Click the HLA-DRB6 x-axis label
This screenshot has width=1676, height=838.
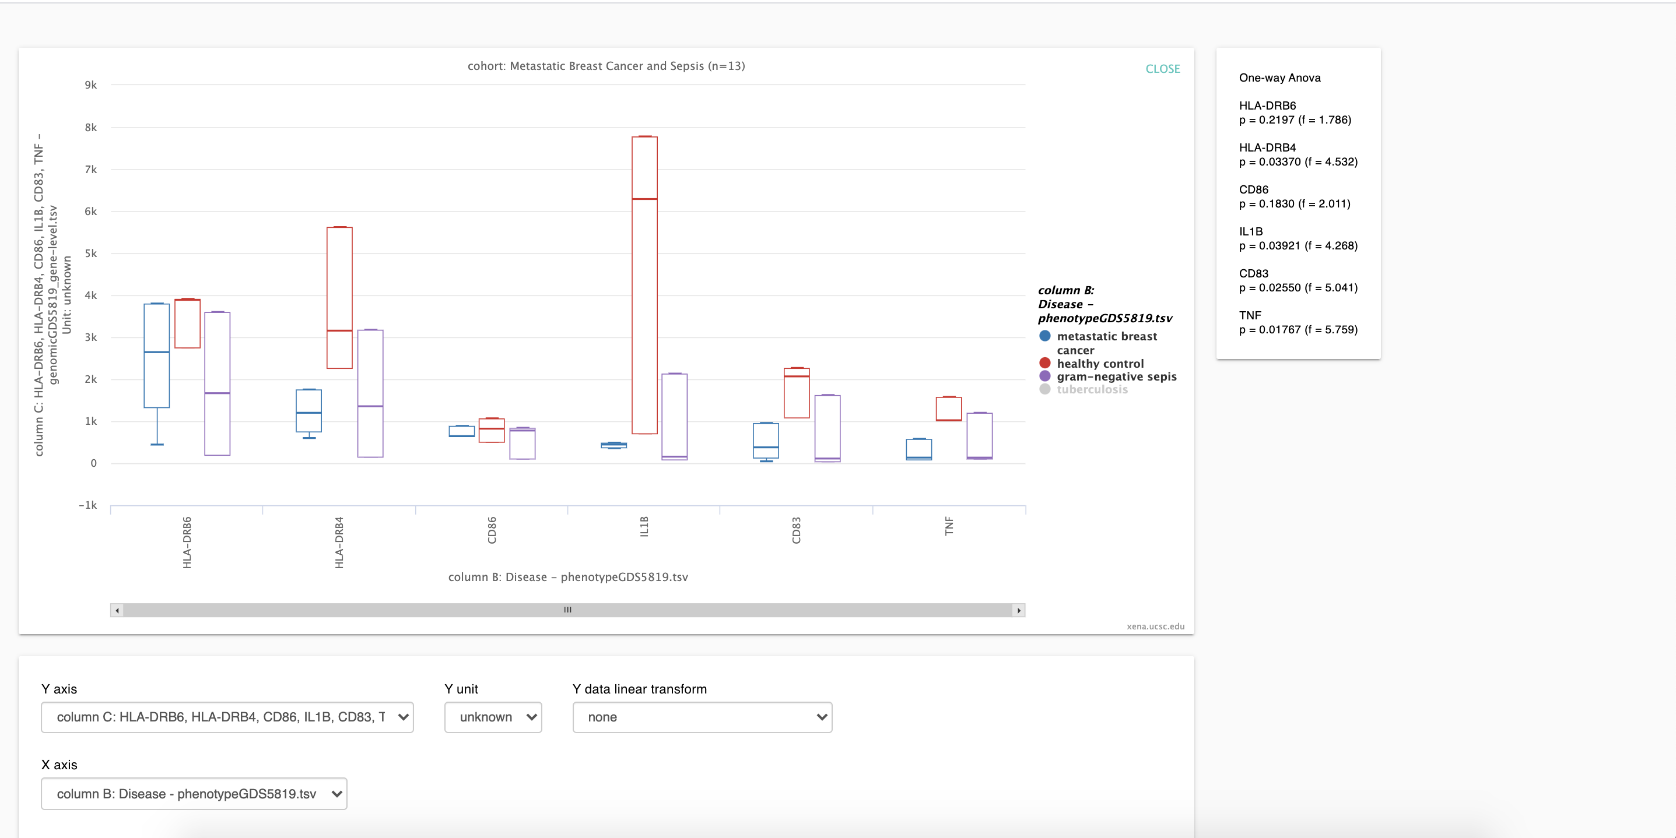(187, 542)
